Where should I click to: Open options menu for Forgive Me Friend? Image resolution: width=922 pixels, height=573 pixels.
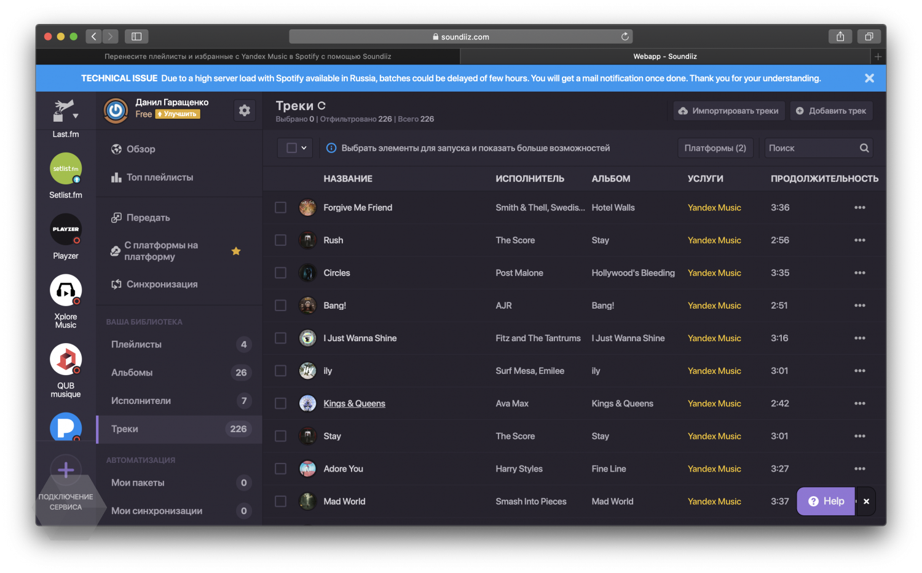click(x=860, y=207)
